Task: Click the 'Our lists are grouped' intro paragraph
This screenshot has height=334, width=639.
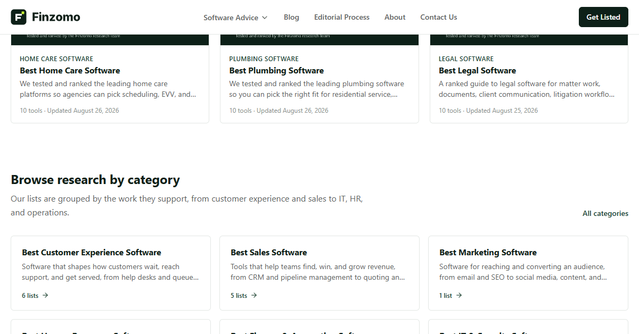Action: [x=187, y=205]
